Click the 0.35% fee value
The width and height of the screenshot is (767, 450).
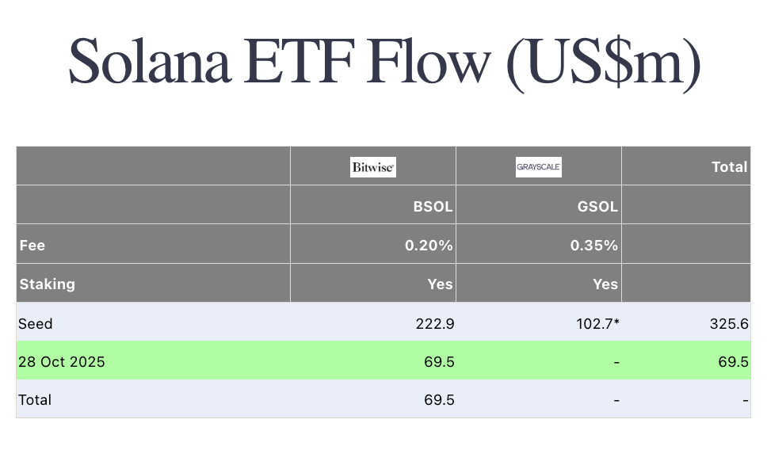[x=593, y=246]
